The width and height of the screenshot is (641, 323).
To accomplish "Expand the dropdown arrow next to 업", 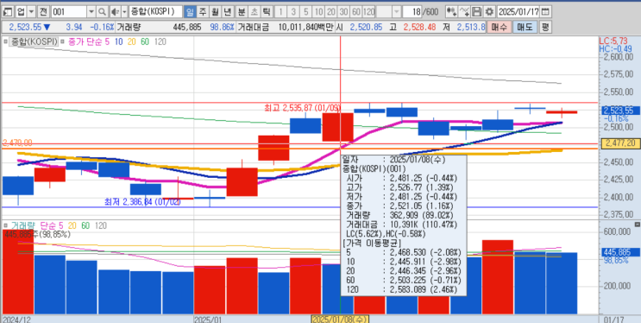I will coord(31,11).
